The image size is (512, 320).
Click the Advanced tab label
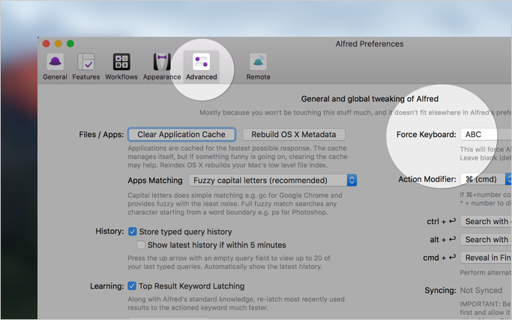click(x=202, y=77)
